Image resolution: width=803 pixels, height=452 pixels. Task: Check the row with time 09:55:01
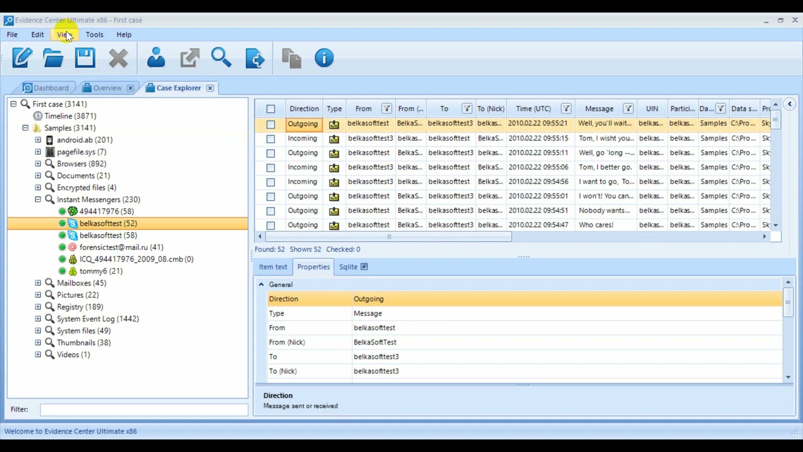[270, 196]
